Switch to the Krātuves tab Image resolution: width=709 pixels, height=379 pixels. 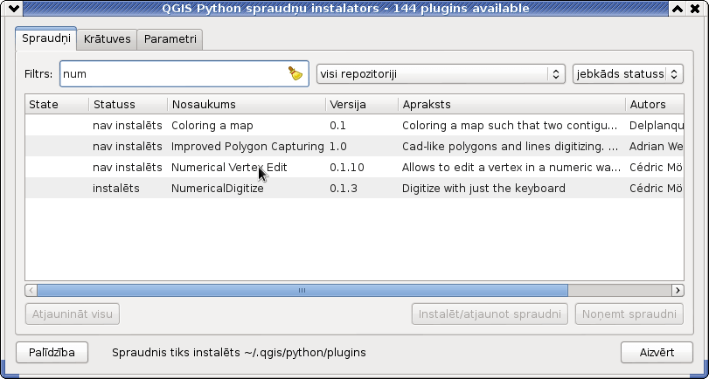[x=108, y=39]
